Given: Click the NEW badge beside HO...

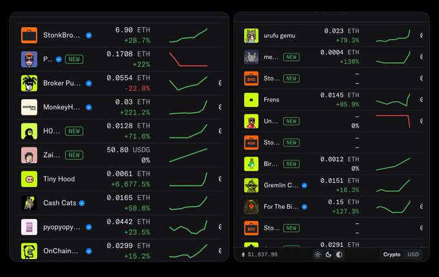Looking at the screenshot, I should (74, 131).
